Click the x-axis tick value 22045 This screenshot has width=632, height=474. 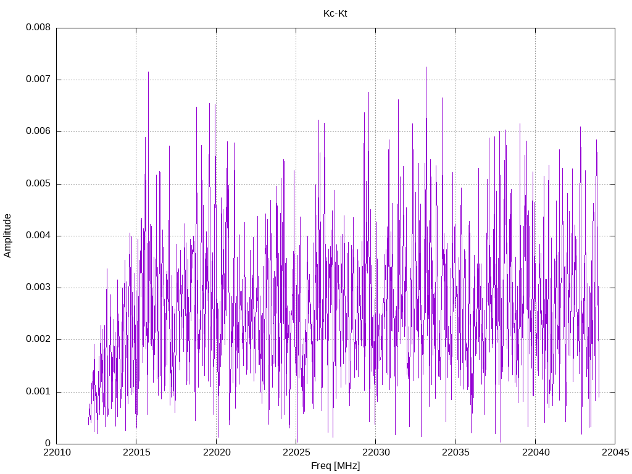(x=615, y=452)
